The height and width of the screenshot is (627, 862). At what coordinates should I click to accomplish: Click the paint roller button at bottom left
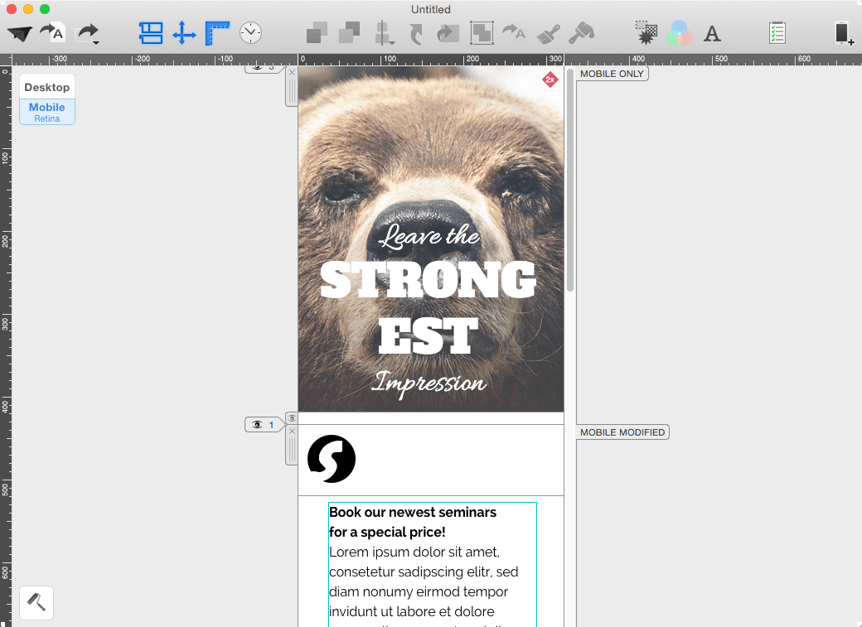(x=36, y=603)
